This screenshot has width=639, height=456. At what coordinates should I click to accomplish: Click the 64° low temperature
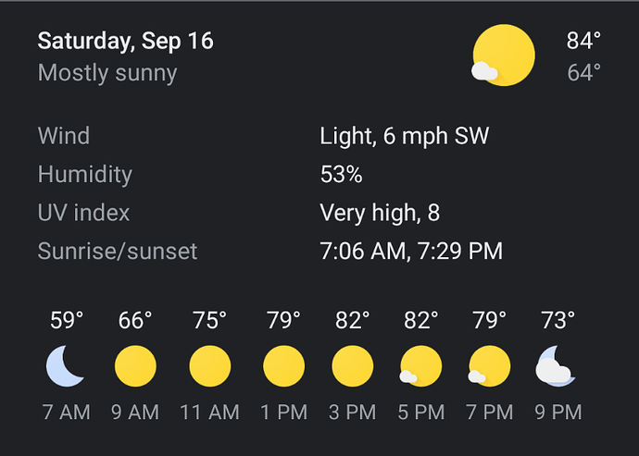click(x=583, y=72)
